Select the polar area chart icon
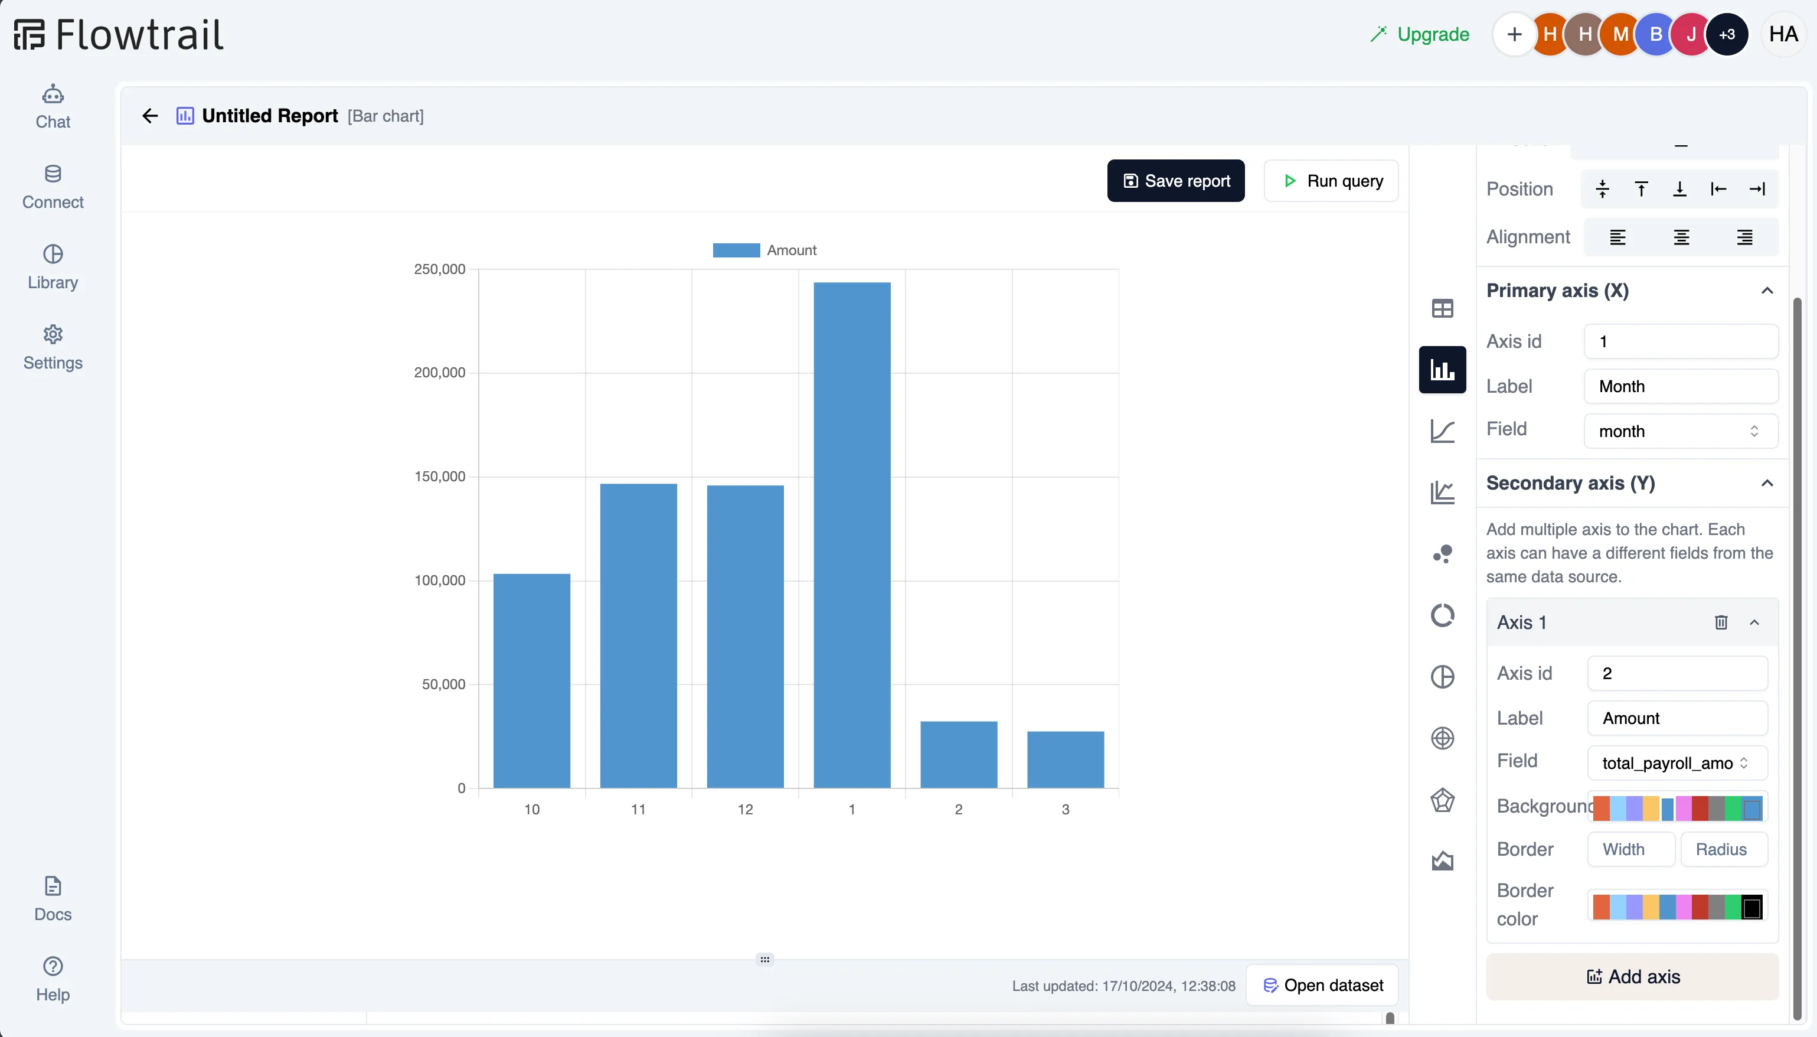The image size is (1817, 1037). [x=1442, y=738]
